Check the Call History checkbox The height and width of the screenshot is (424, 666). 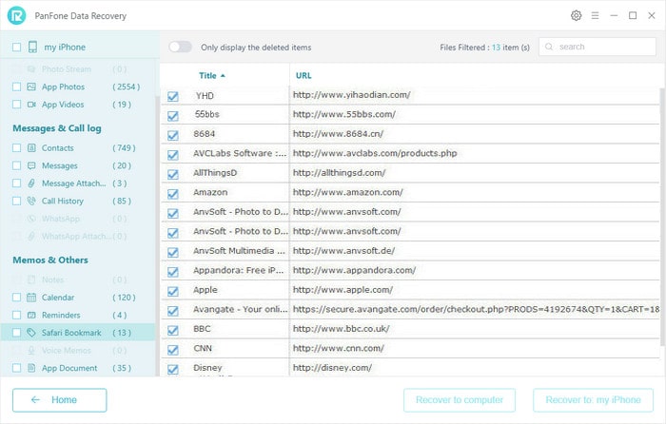click(16, 201)
